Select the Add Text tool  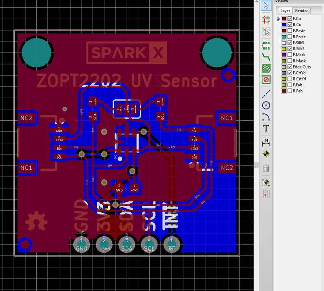266,128
